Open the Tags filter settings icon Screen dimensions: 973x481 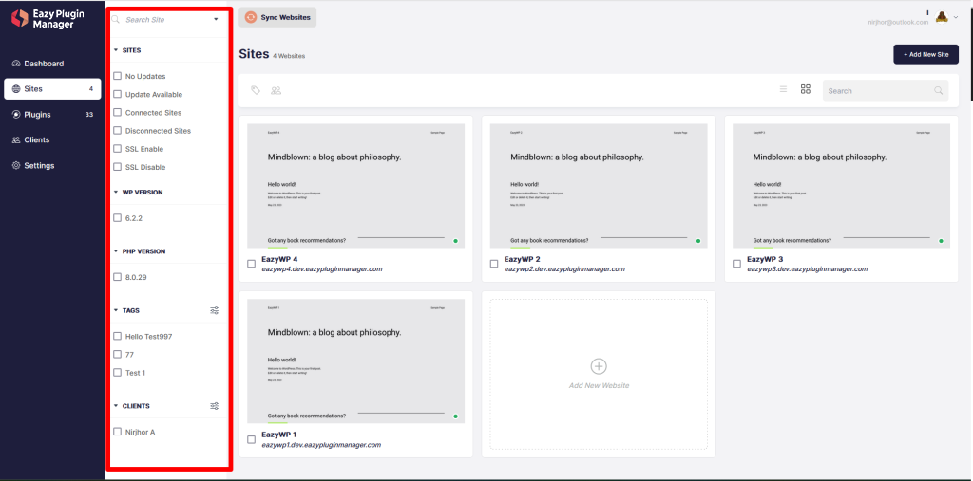click(215, 310)
